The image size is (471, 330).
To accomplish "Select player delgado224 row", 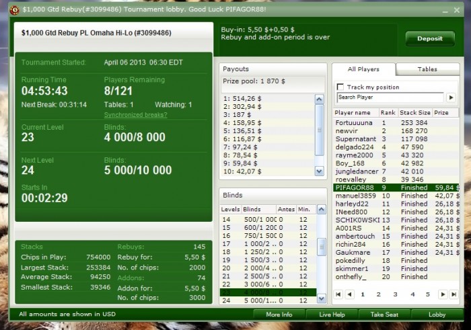I will pos(396,147).
